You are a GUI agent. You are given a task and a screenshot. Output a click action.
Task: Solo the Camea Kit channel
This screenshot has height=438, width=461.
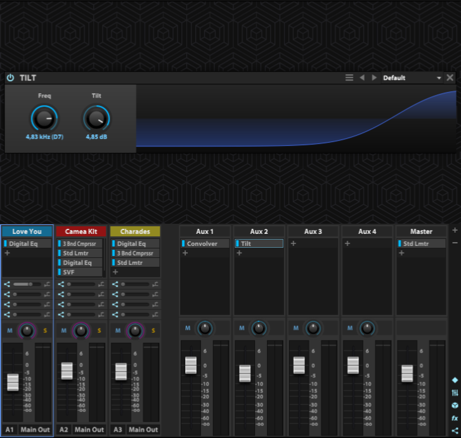coord(99,330)
